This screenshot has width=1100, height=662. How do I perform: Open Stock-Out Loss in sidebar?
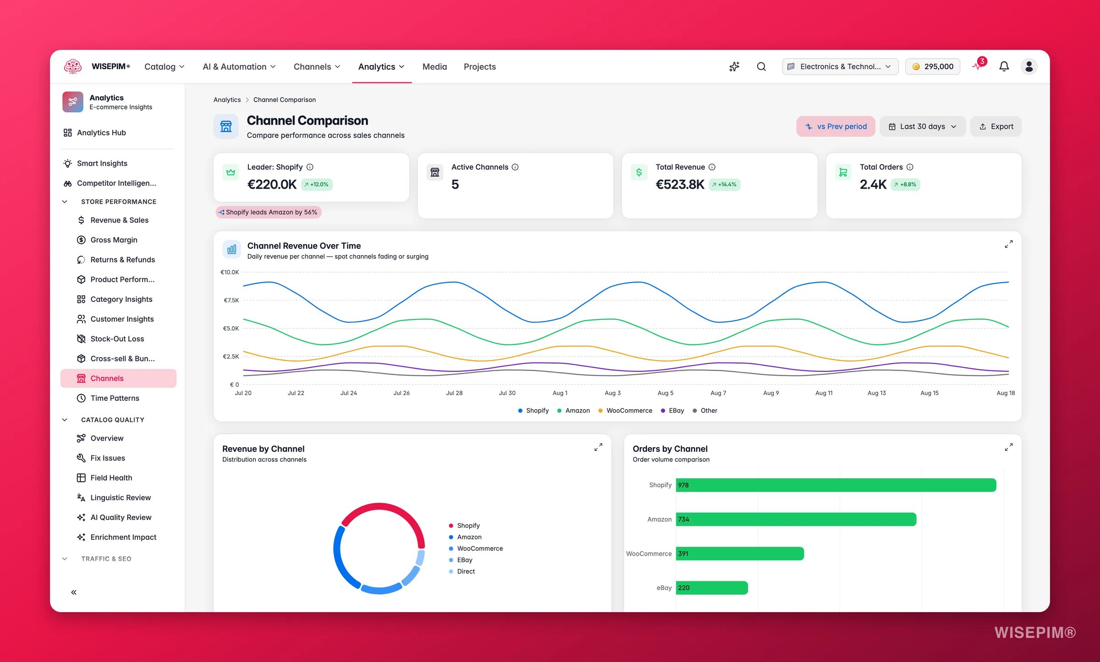point(118,339)
